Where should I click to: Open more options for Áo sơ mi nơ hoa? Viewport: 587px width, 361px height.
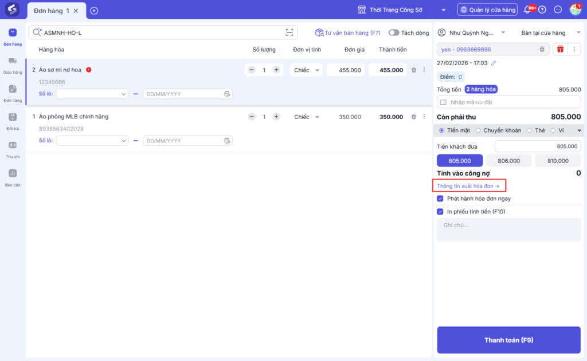(424, 70)
